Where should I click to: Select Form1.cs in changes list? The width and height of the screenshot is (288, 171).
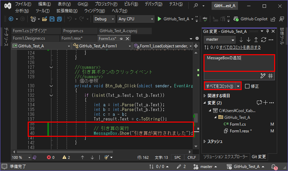point(238,124)
